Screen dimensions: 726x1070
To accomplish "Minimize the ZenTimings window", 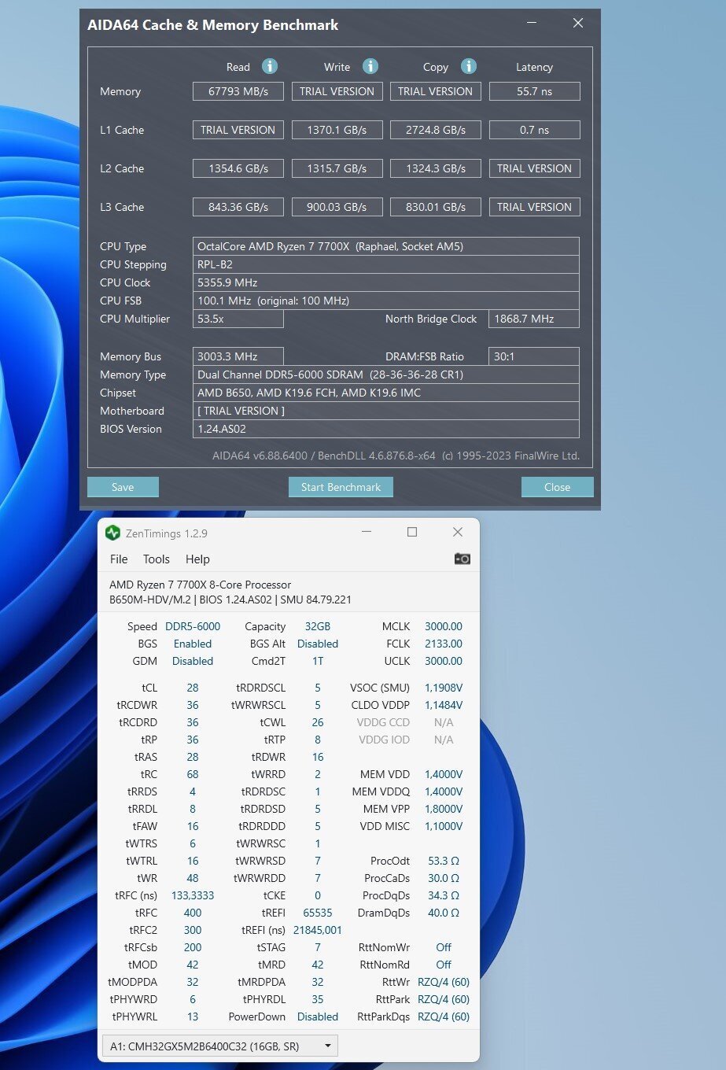I will click(367, 533).
